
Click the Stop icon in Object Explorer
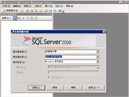click(x=23, y=18)
